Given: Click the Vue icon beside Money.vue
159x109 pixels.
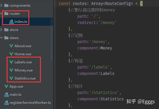Looking at the screenshot, I should 11,70.
